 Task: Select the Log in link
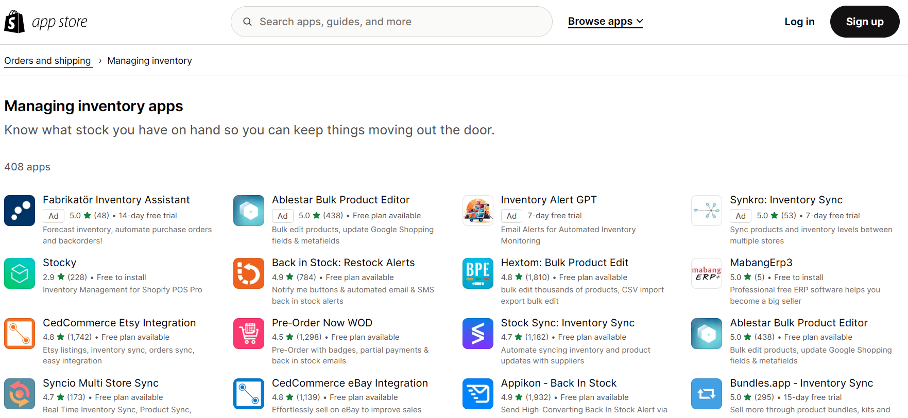[799, 22]
